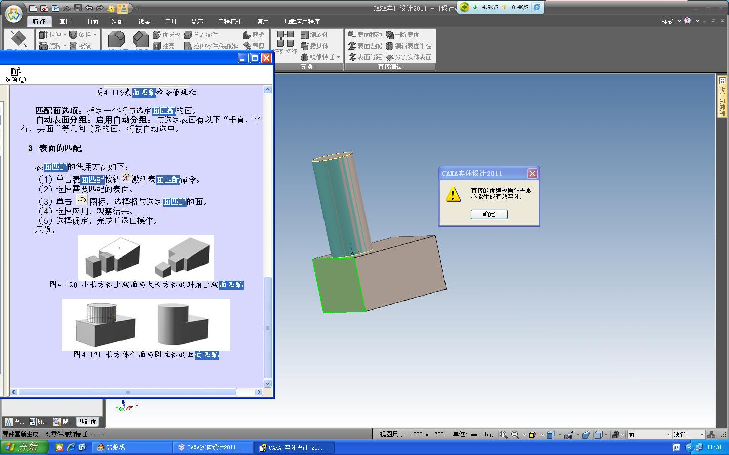Click 确定 in the error dialog

(489, 214)
